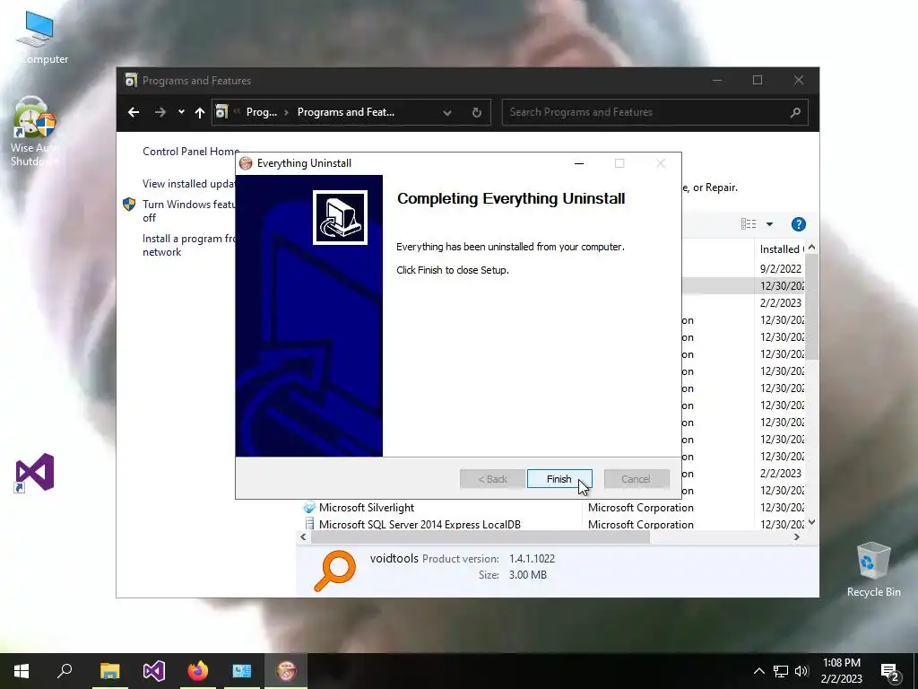Open Firefox from taskbar
The width and height of the screenshot is (918, 689).
pyautogui.click(x=198, y=671)
